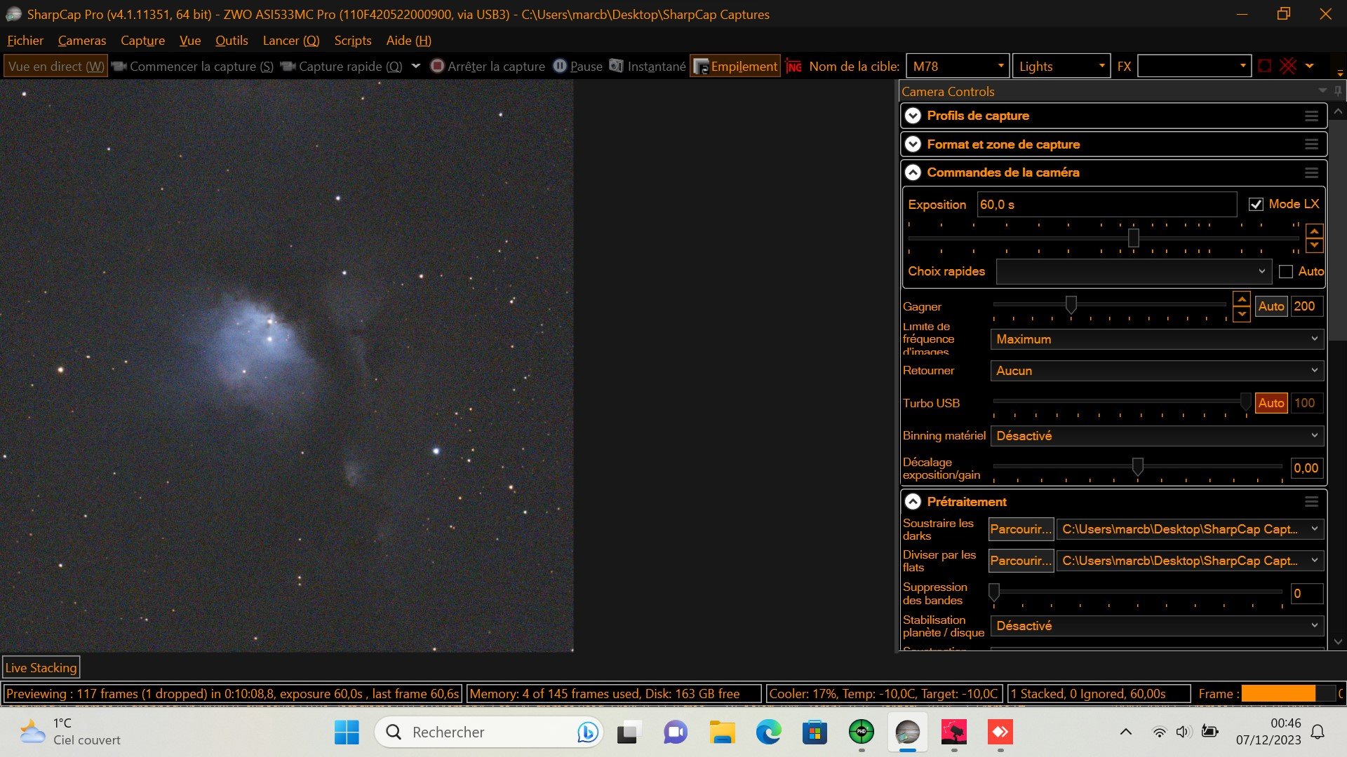Expand Format et zone de capture section

click(913, 144)
